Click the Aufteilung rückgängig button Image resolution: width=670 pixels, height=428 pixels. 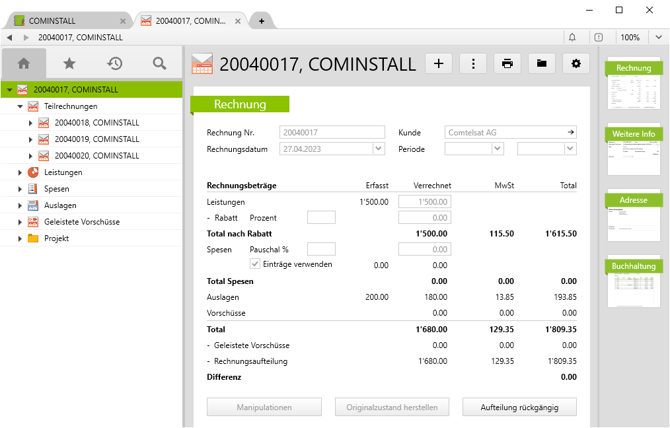coord(519,407)
